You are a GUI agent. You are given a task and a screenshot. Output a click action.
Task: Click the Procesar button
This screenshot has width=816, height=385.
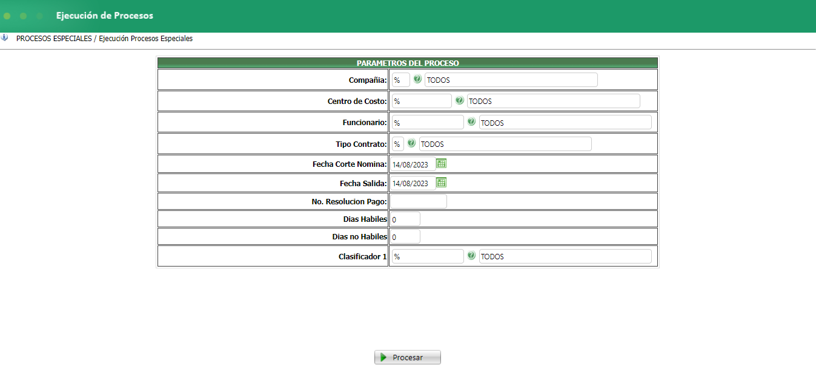click(408, 357)
